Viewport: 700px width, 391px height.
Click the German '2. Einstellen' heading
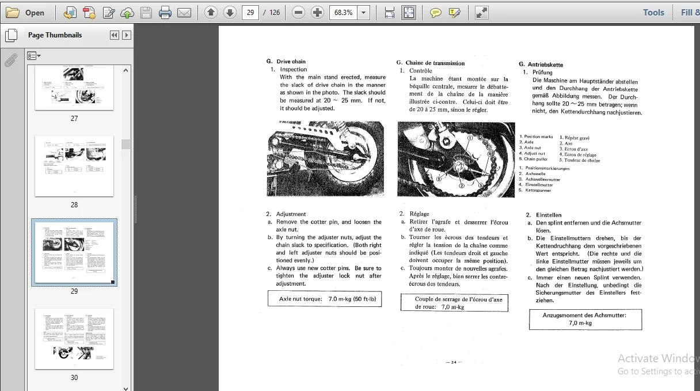(x=544, y=215)
